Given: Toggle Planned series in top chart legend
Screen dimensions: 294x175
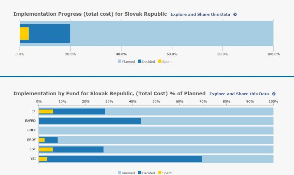Looking at the screenshot, I should 126,62.
